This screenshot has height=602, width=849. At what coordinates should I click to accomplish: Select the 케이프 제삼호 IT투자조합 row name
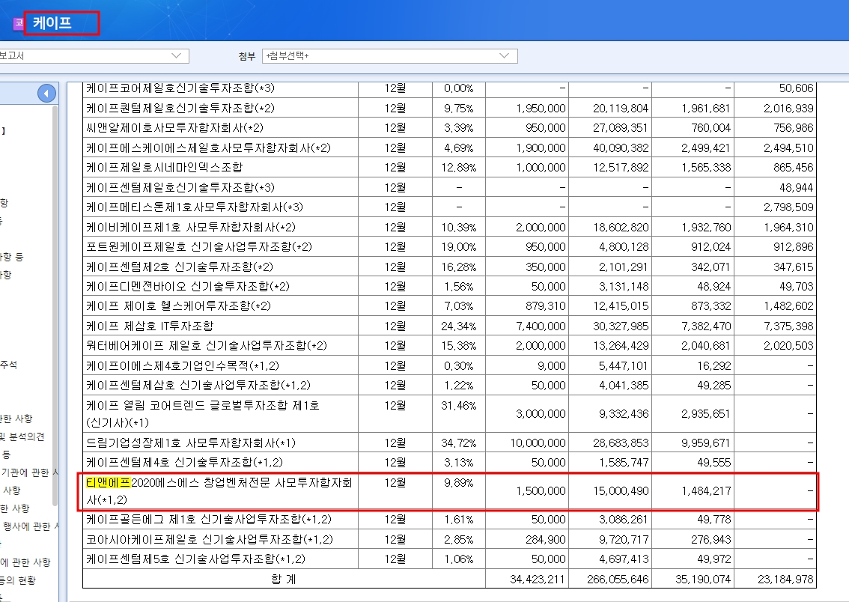(x=150, y=326)
